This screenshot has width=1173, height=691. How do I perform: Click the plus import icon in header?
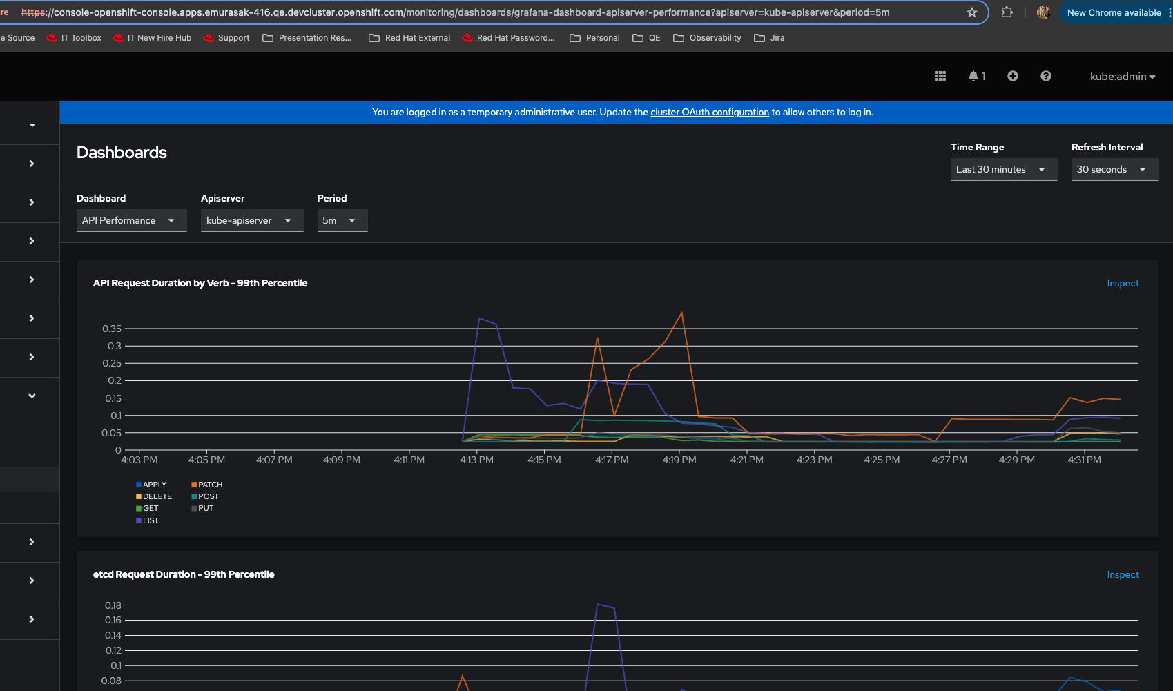(x=1012, y=77)
